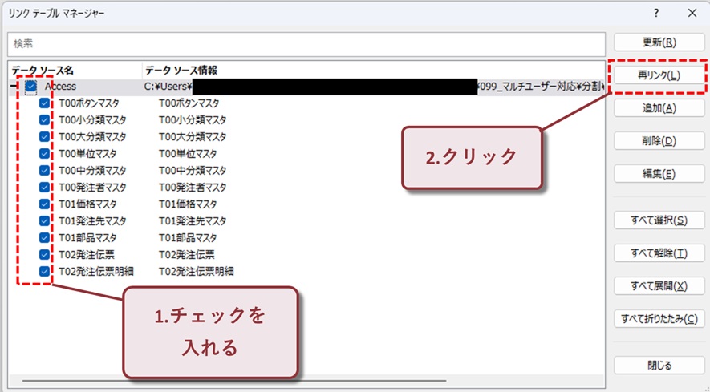Image resolution: width=710 pixels, height=392 pixels.
Task: Click T02発注伝票明細 in the data source info column
Action: [196, 271]
